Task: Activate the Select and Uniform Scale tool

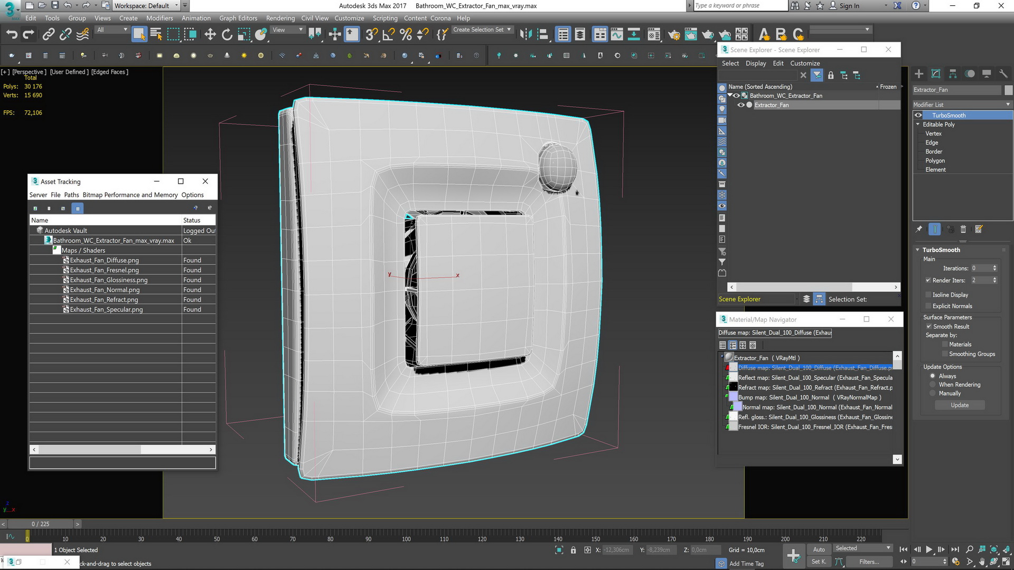Action: [x=244, y=35]
